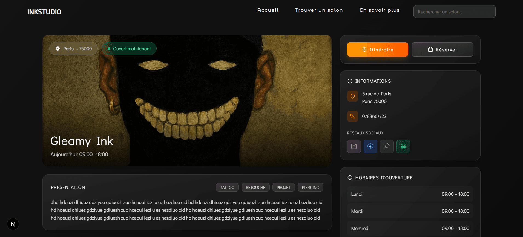Click the orange address pin icon
This screenshot has width=523, height=237.
click(x=352, y=96)
